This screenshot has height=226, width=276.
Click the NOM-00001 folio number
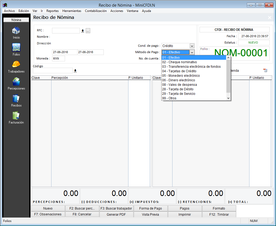[x=241, y=53]
